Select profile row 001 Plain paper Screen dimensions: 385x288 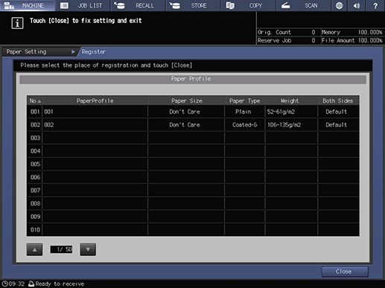[x=193, y=111]
